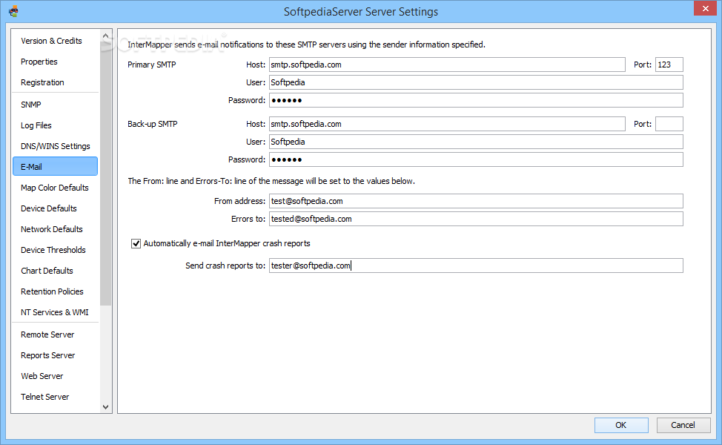Click the sidebar scroll-up arrow

pos(106,36)
